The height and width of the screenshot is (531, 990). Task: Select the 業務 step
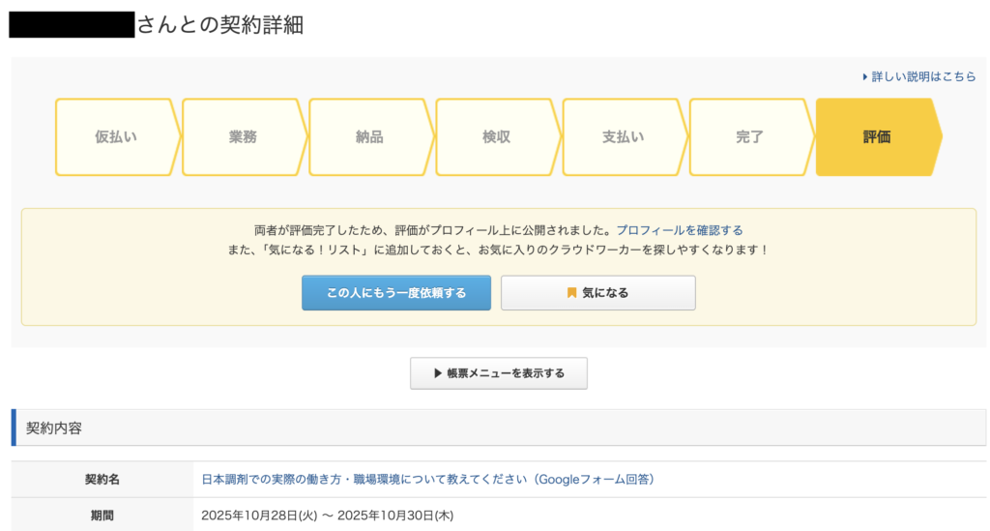243,137
